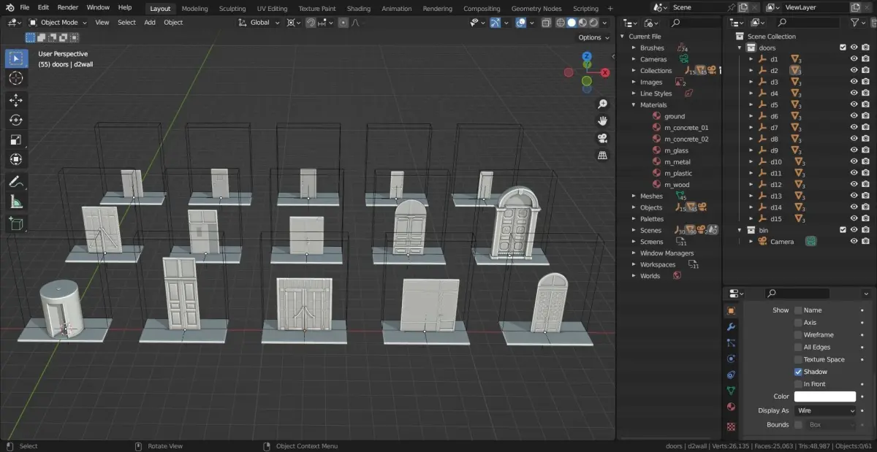Click the Add Cube tool
Image resolution: width=877 pixels, height=452 pixels.
click(16, 224)
